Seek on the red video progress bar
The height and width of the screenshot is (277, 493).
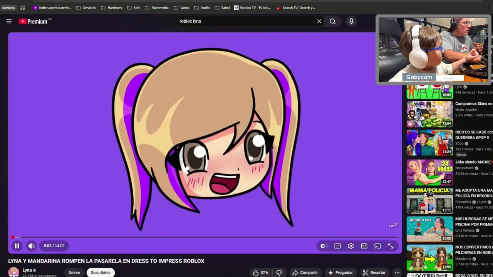pos(205,237)
